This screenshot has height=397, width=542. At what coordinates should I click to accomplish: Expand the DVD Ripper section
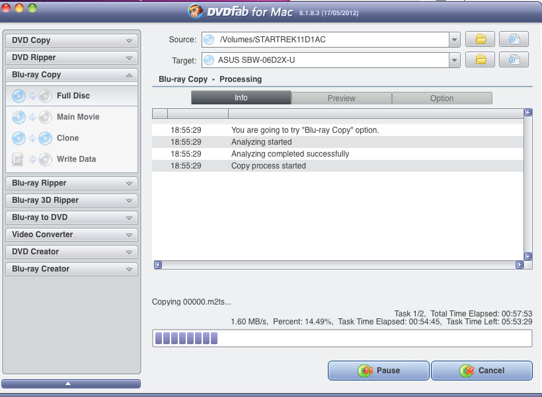click(x=71, y=57)
